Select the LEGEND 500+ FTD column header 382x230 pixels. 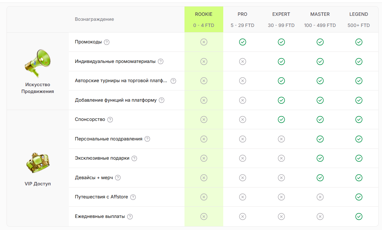pyautogui.click(x=359, y=20)
